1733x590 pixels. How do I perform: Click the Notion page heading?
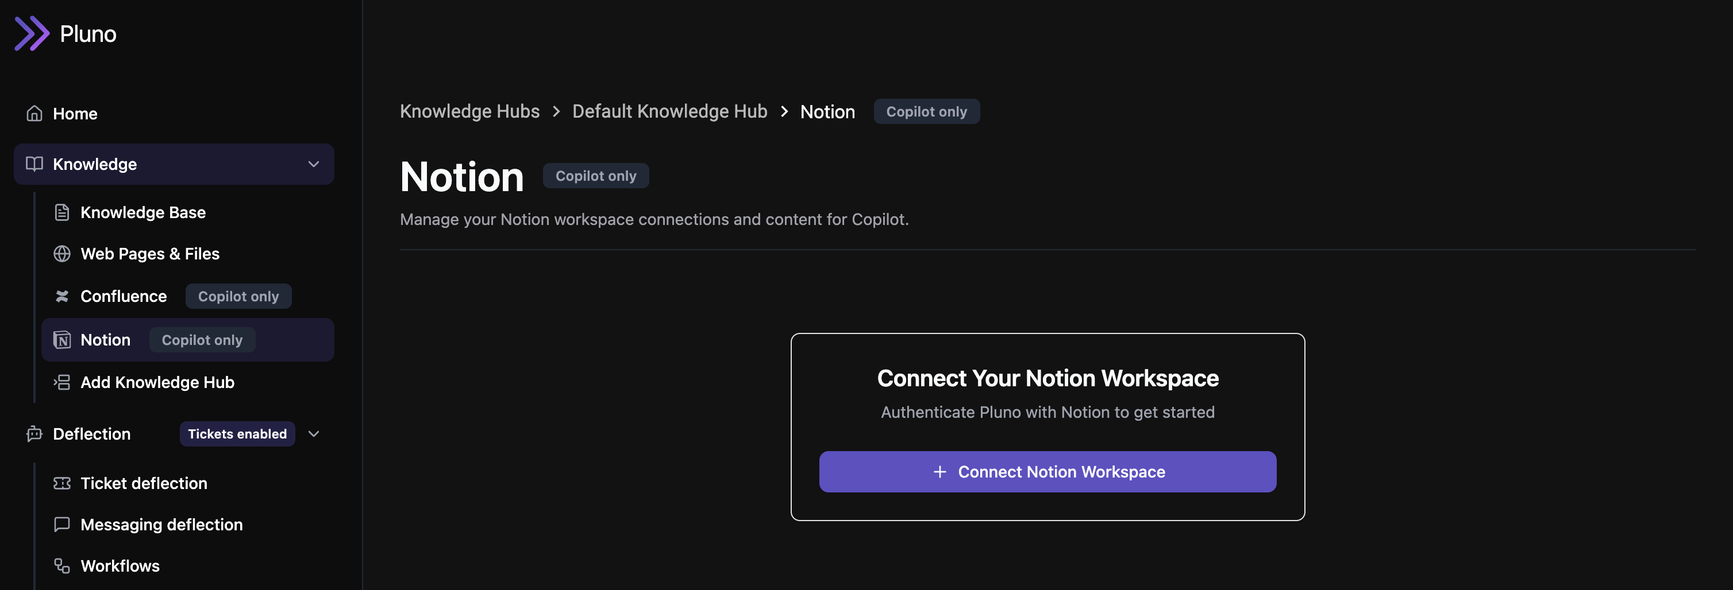click(x=461, y=177)
